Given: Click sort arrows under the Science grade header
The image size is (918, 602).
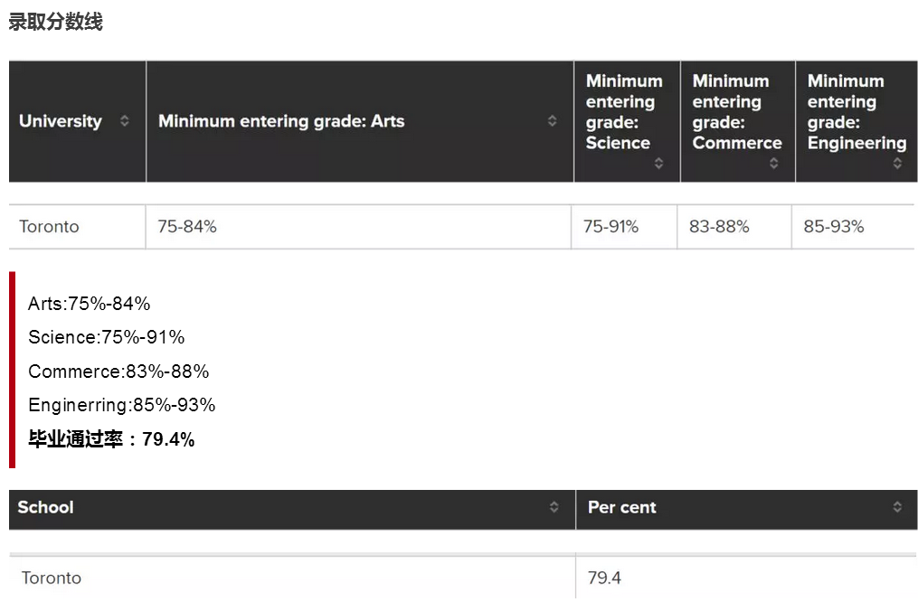Looking at the screenshot, I should click(x=658, y=164).
